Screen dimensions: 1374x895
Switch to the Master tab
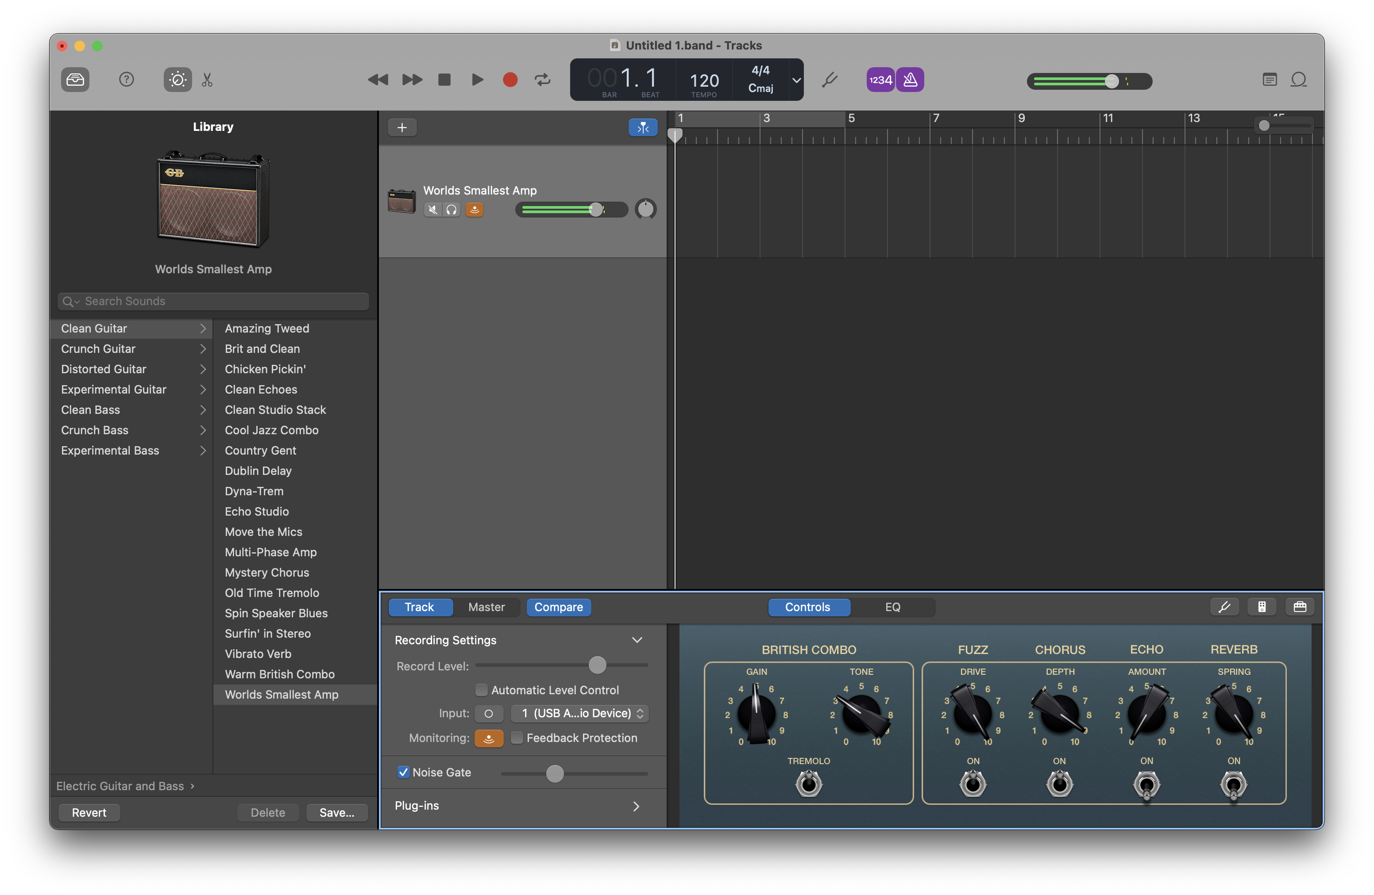pos(486,607)
